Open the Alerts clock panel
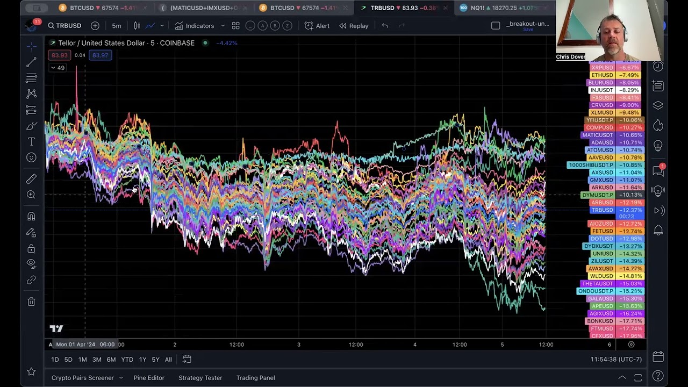 pyautogui.click(x=658, y=66)
